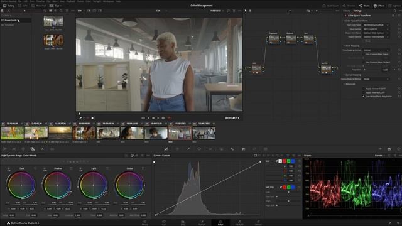Toggle the green channel button in Curves Edit

(289, 161)
